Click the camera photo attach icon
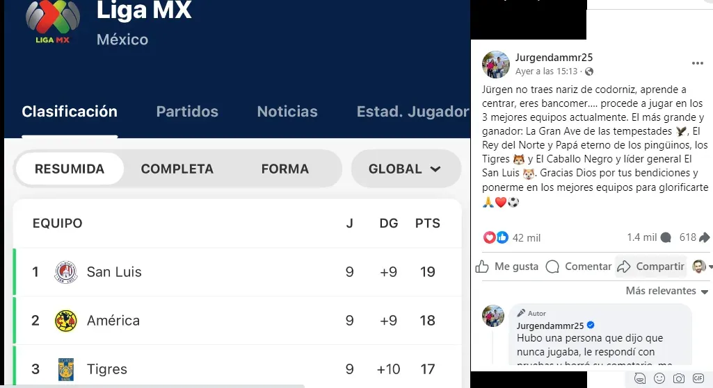 [679, 378]
